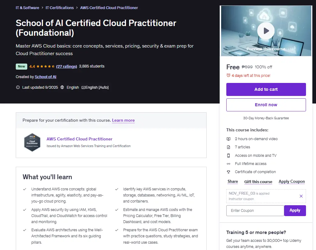Click the 100% off text
316x250 pixels.
[x=263, y=67]
